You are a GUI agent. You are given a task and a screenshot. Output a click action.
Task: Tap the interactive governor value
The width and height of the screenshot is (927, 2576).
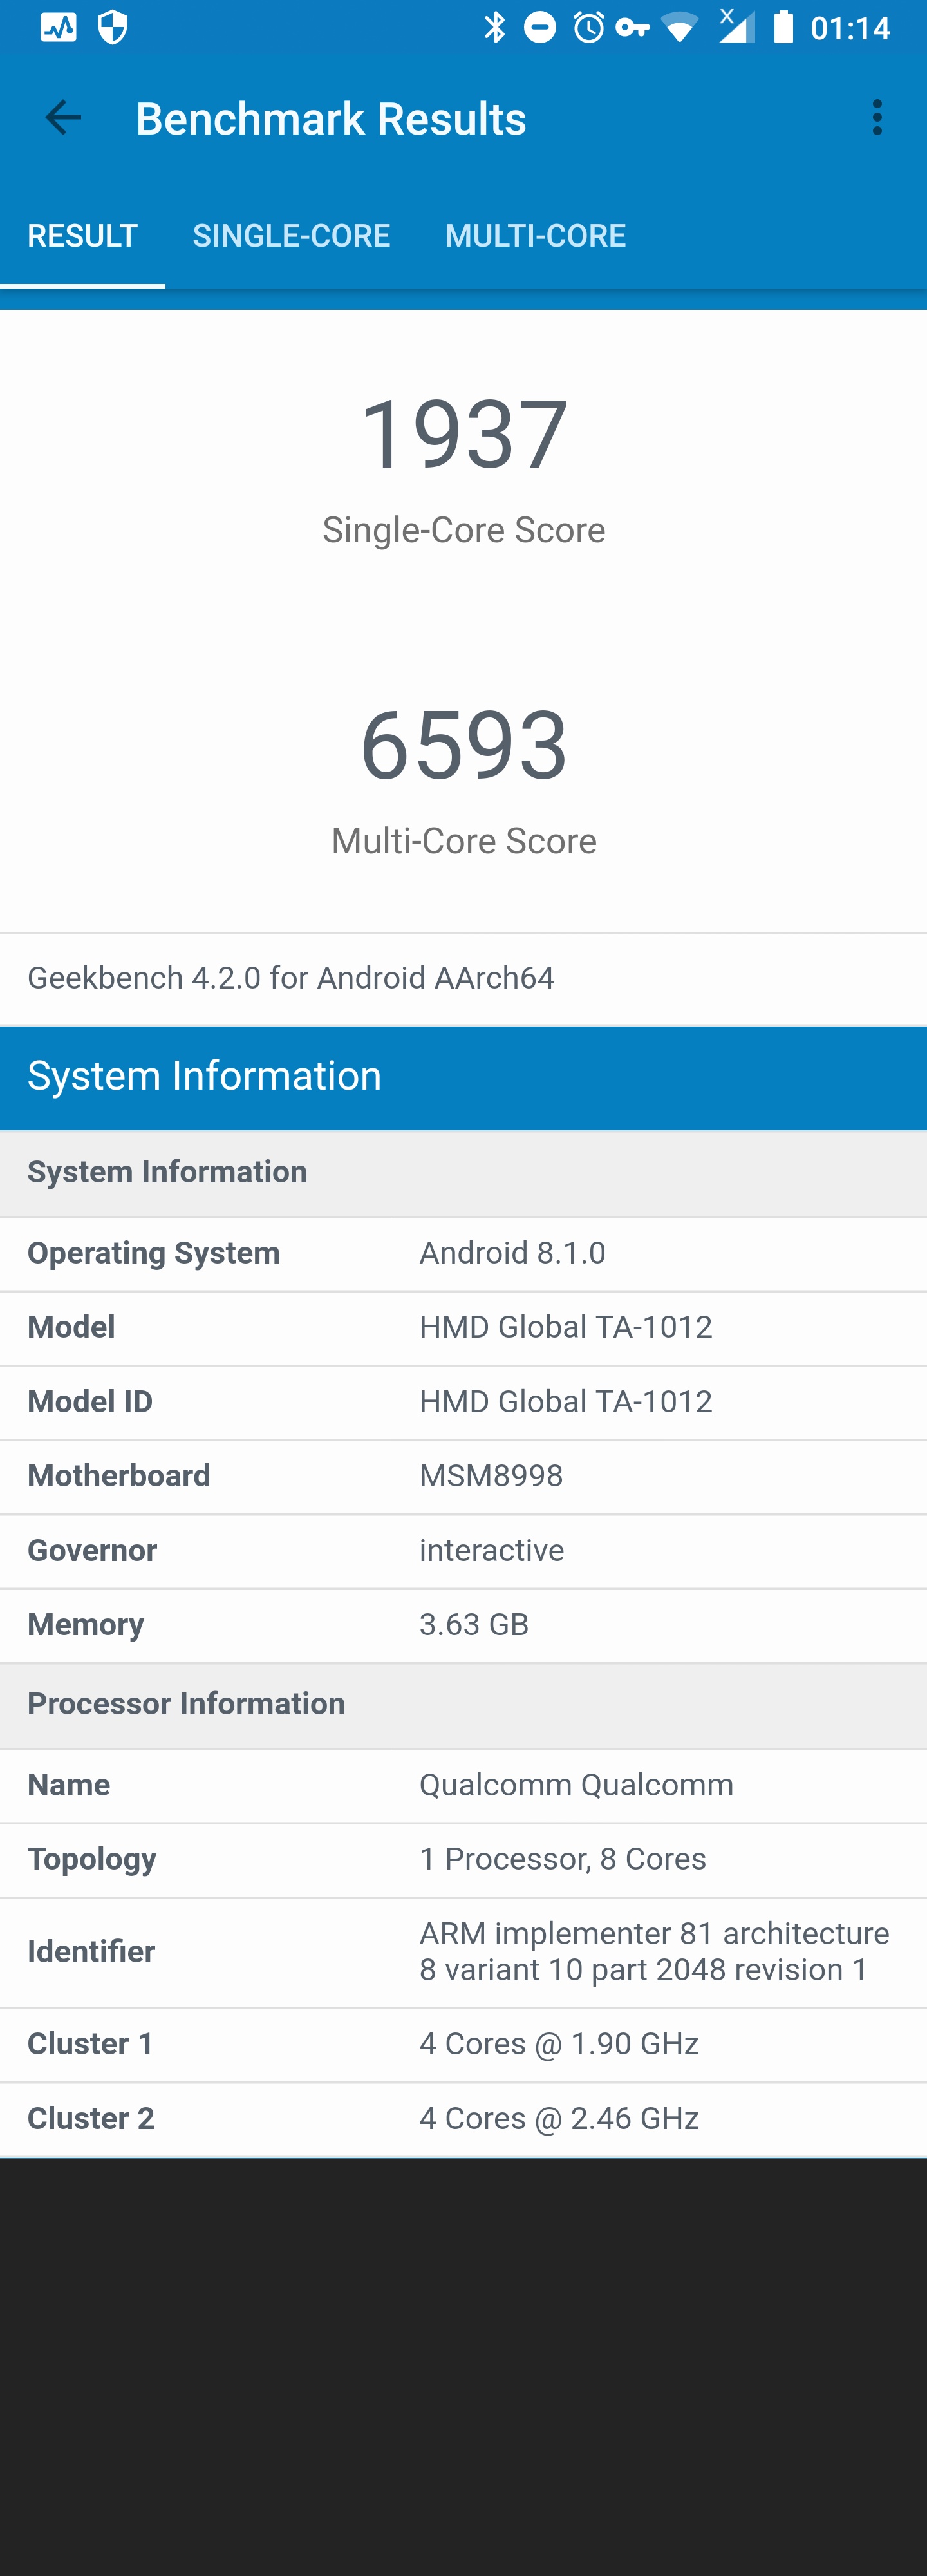tap(492, 1551)
